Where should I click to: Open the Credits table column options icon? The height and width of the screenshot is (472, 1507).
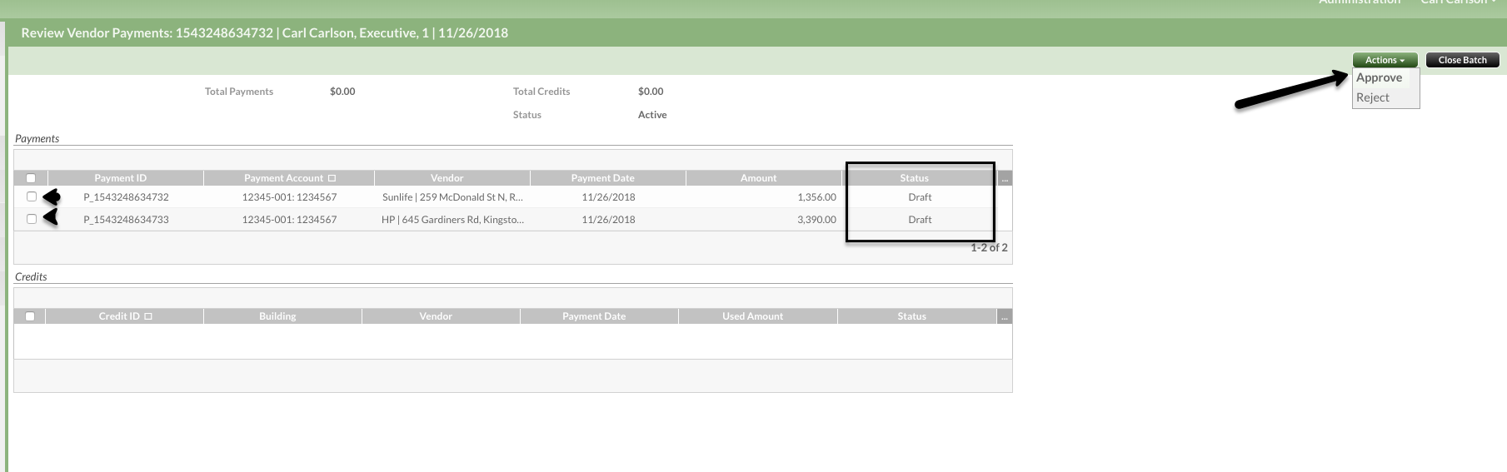pyautogui.click(x=1005, y=316)
